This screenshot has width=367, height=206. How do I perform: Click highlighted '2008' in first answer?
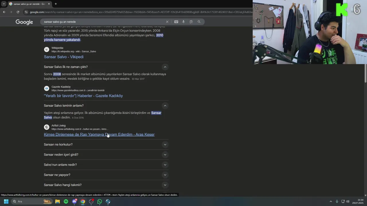pos(57,74)
